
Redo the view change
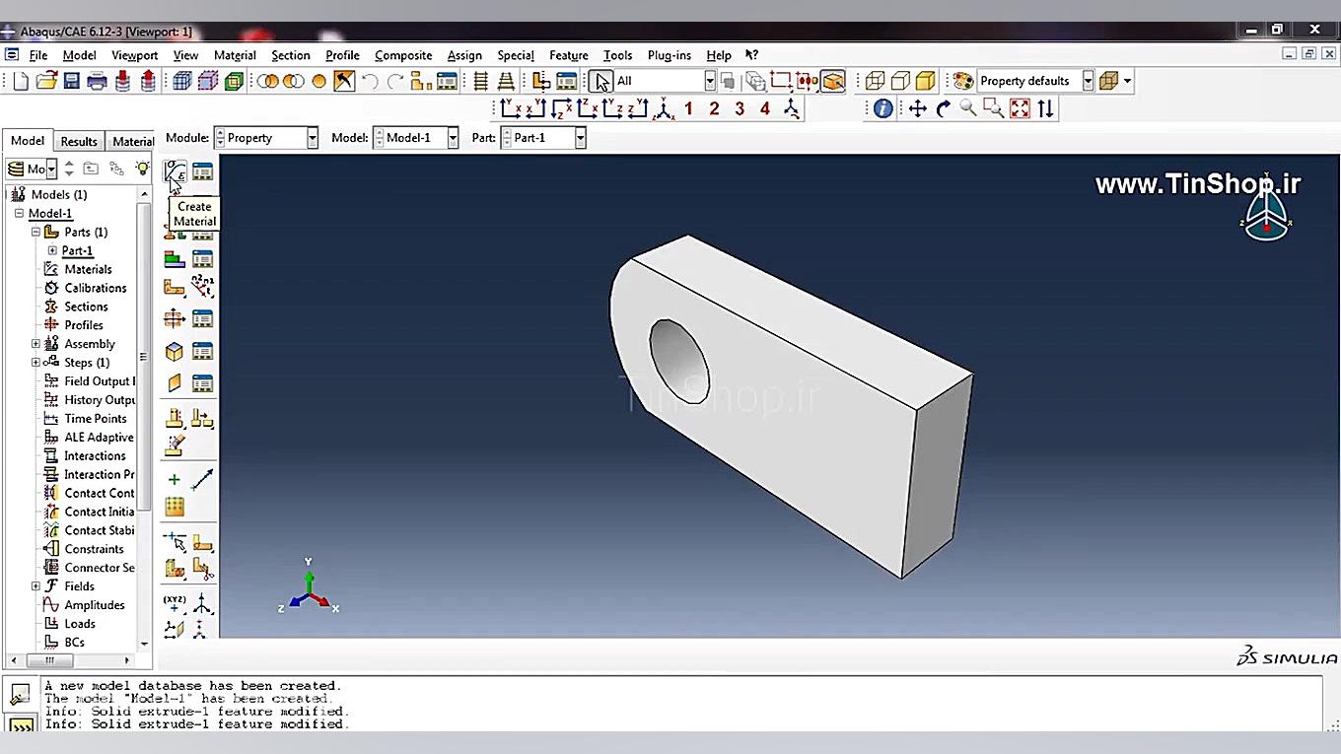pos(395,82)
